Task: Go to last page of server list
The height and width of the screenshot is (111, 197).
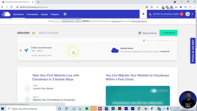Action: click(173, 41)
